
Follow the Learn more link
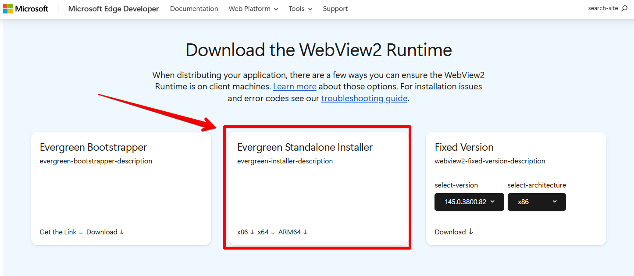pyautogui.click(x=294, y=87)
